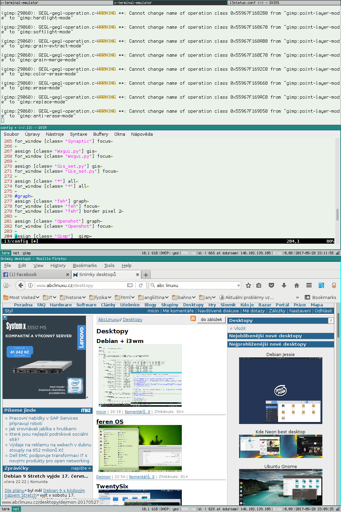
Task: Go to Firefox home page icon
Action: click(297, 285)
